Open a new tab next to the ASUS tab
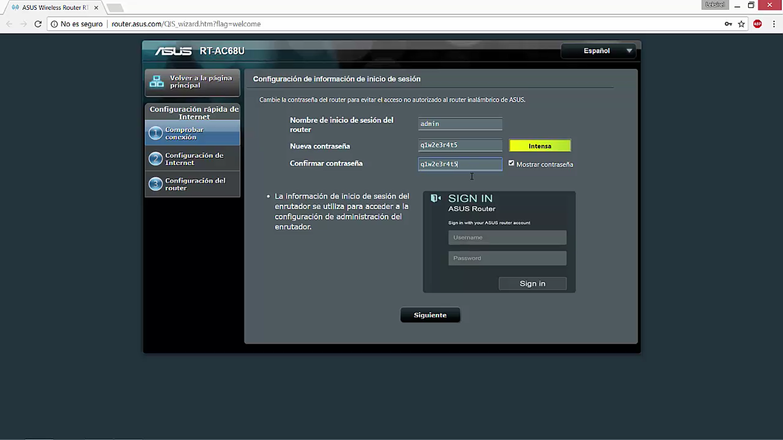The image size is (783, 440). 115,7
